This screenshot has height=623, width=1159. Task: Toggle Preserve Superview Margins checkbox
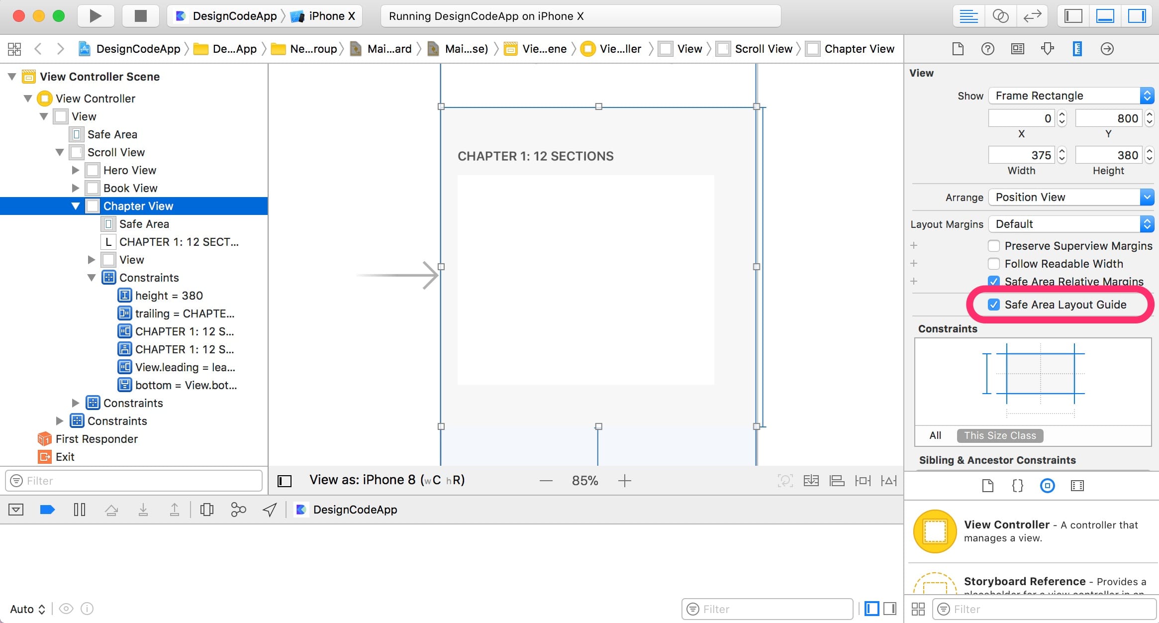tap(994, 245)
